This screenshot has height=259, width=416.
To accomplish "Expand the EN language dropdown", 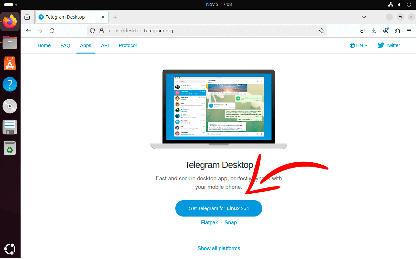I will pos(359,45).
